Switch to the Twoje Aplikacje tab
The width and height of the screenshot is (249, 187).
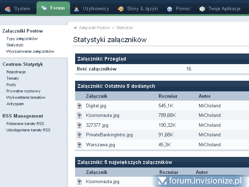point(220,9)
